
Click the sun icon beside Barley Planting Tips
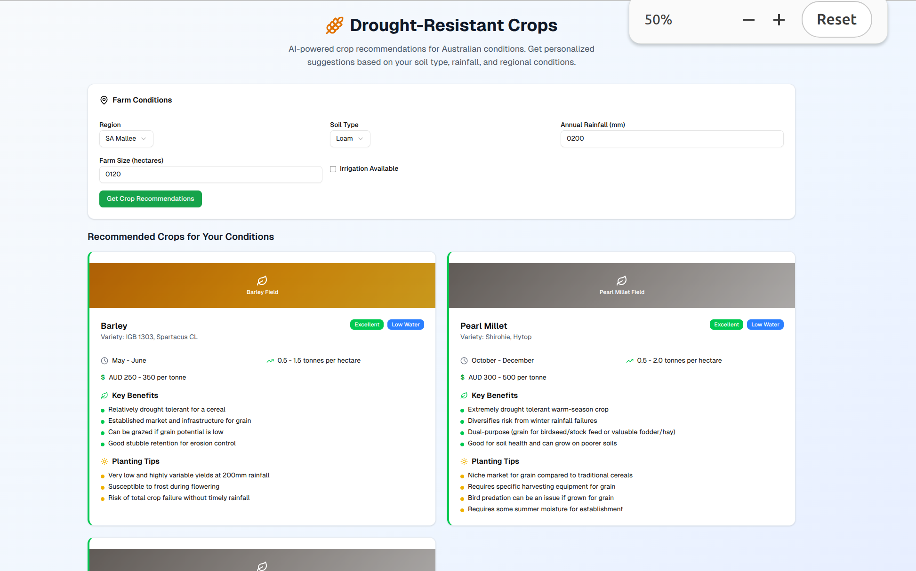[104, 461]
